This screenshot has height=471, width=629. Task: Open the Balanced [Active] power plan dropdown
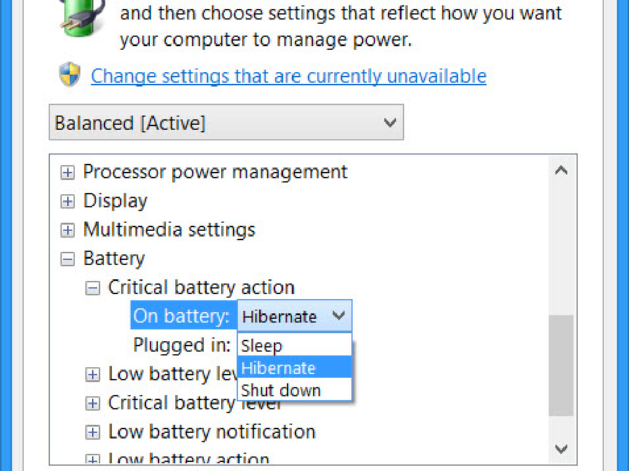(x=226, y=123)
